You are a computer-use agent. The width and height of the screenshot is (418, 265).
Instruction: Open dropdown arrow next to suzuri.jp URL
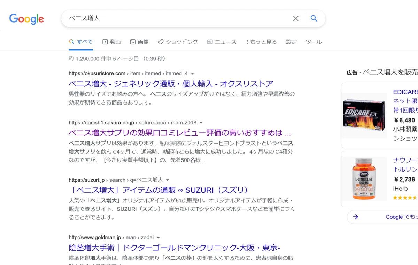(x=168, y=180)
